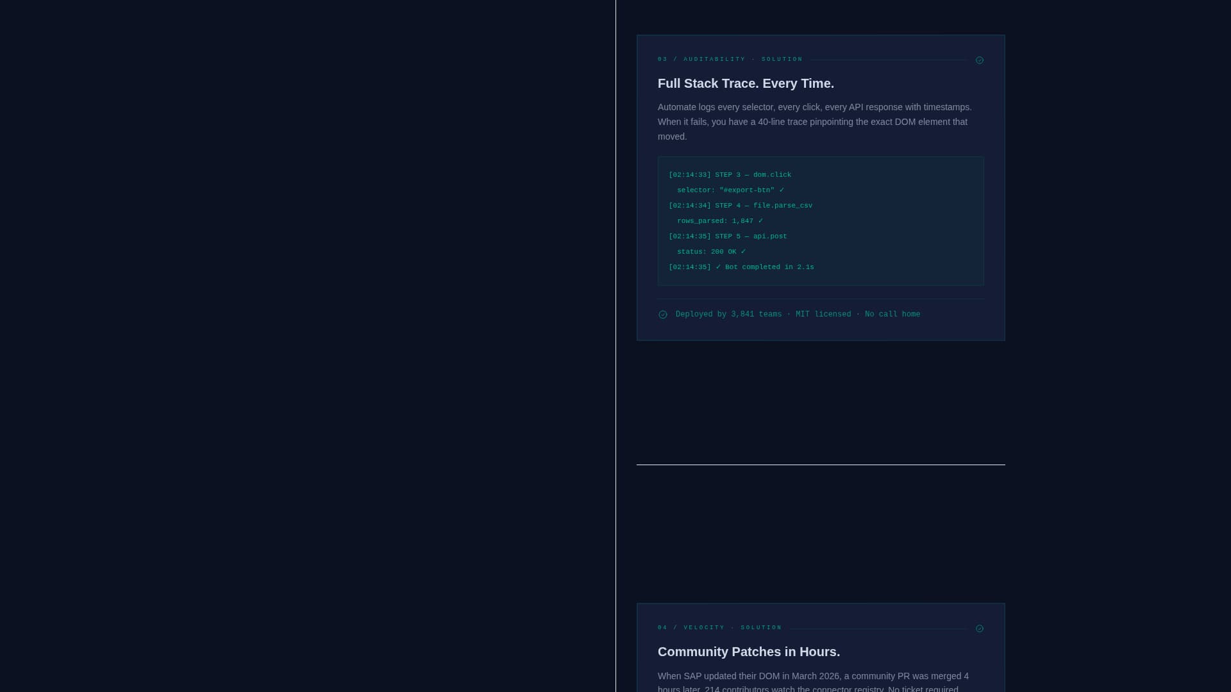Click check-circle icon in Auditability card header

980,60
